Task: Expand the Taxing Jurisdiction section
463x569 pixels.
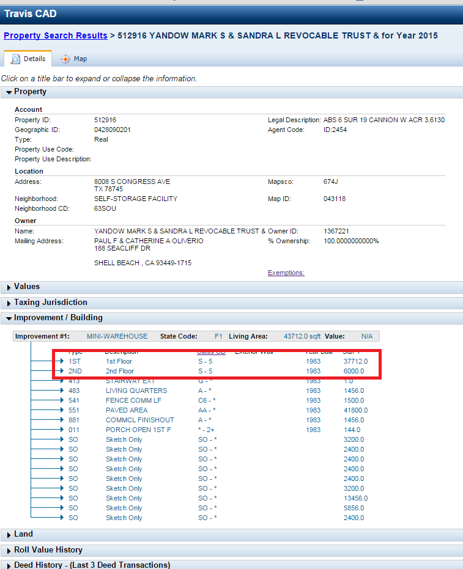Action: [50, 303]
